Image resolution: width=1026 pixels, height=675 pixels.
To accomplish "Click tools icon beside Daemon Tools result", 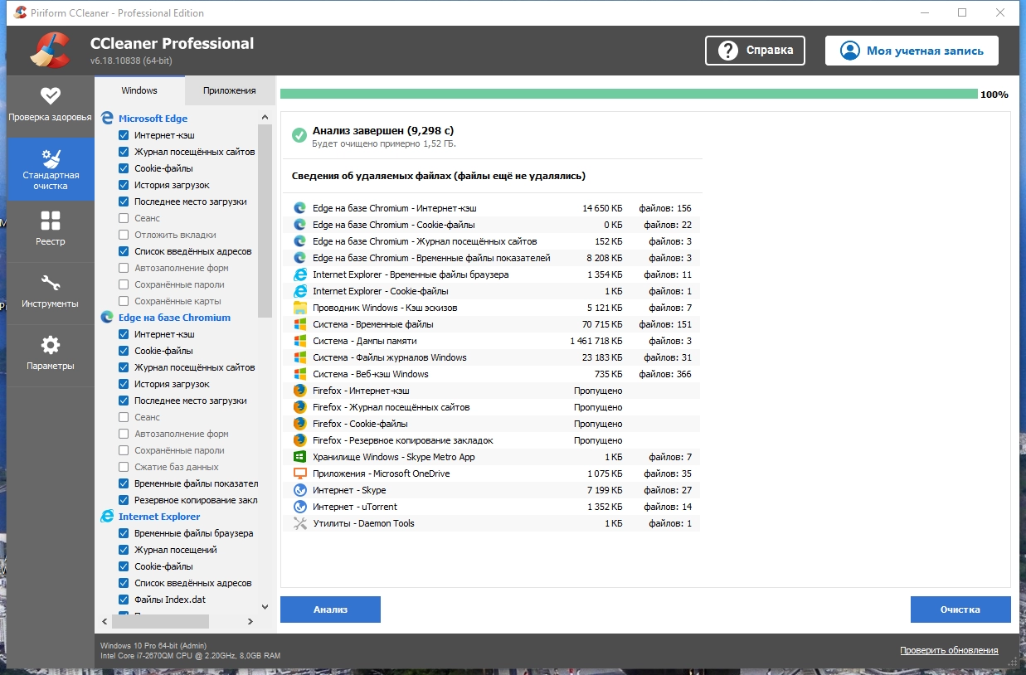I will click(x=299, y=523).
